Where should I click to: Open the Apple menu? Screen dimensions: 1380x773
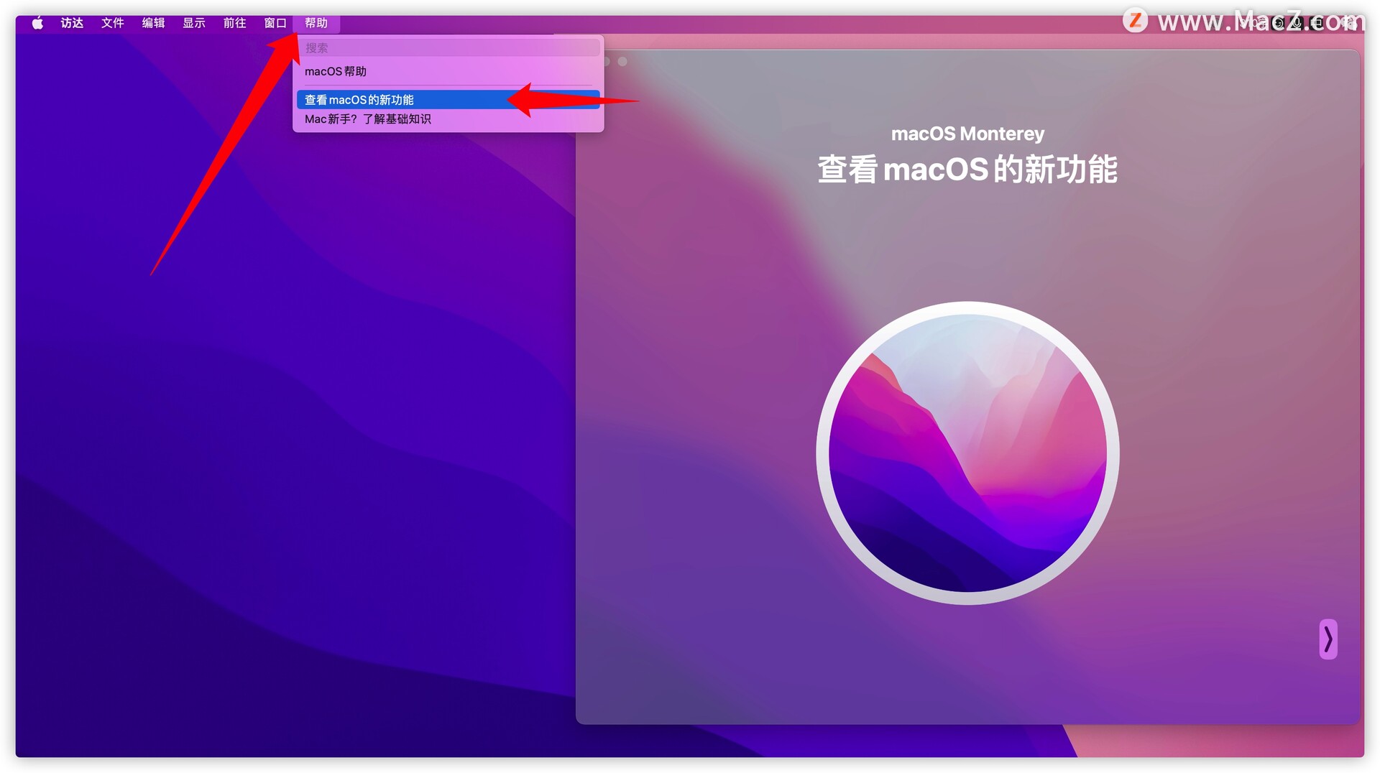coord(37,23)
